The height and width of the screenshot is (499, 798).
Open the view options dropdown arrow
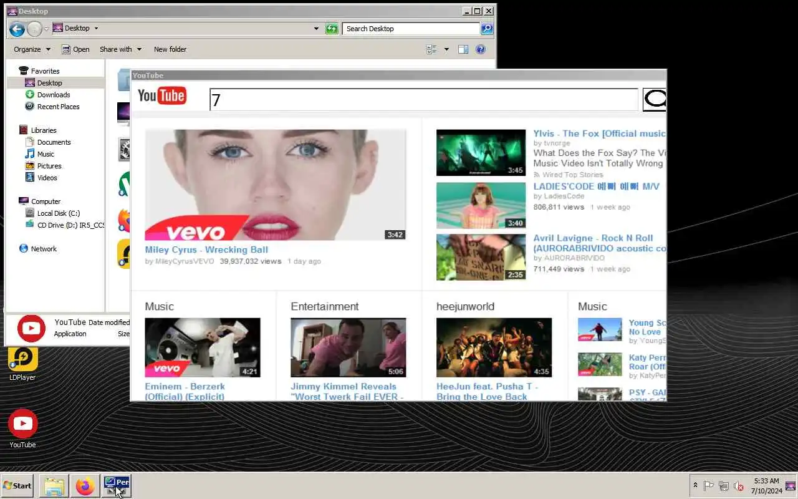pyautogui.click(x=446, y=49)
